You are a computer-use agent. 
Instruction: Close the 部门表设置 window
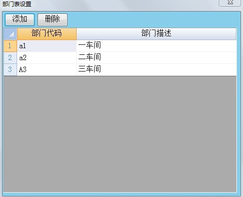230,2
